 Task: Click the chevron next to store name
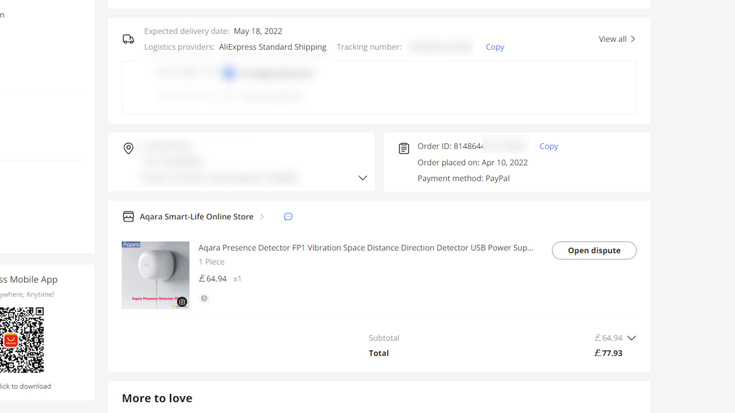pyautogui.click(x=262, y=217)
